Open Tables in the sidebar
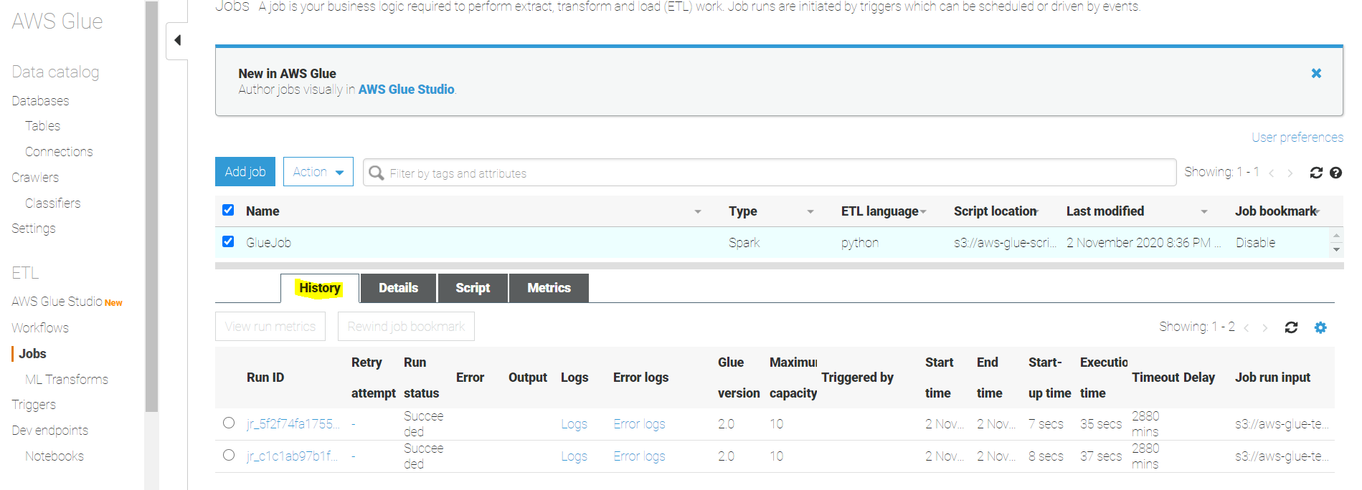Image resolution: width=1362 pixels, height=490 pixels. tap(42, 126)
